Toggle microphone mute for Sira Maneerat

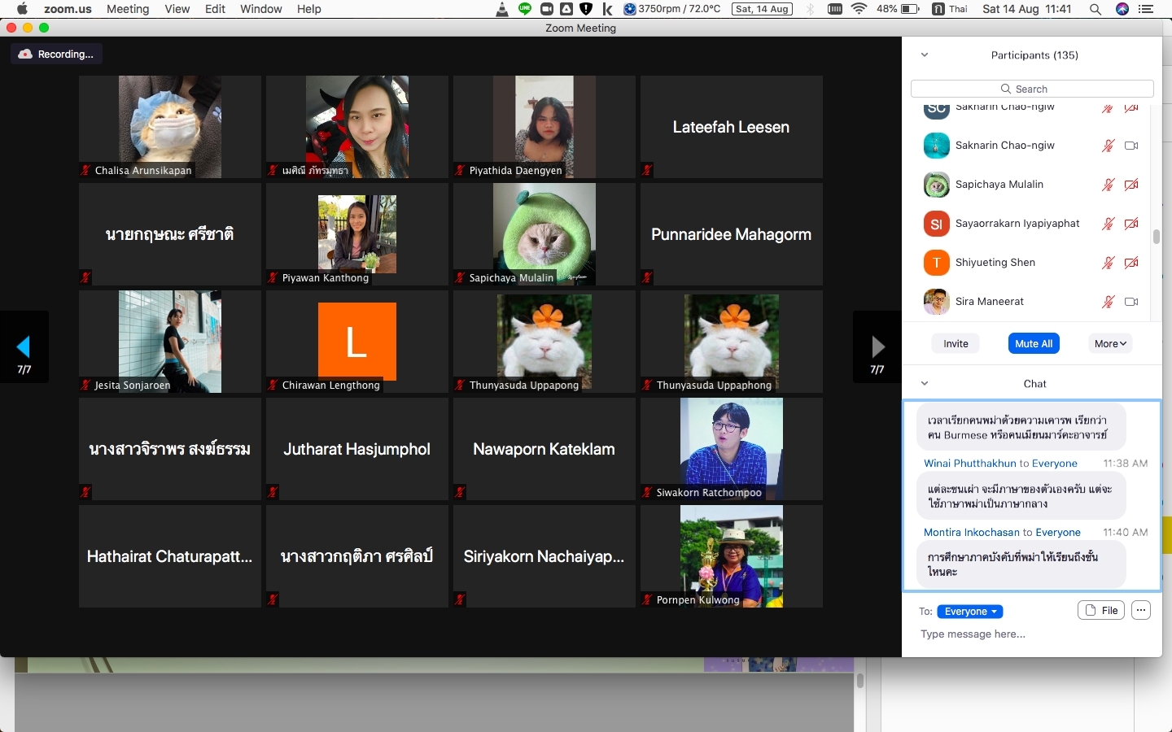point(1108,302)
